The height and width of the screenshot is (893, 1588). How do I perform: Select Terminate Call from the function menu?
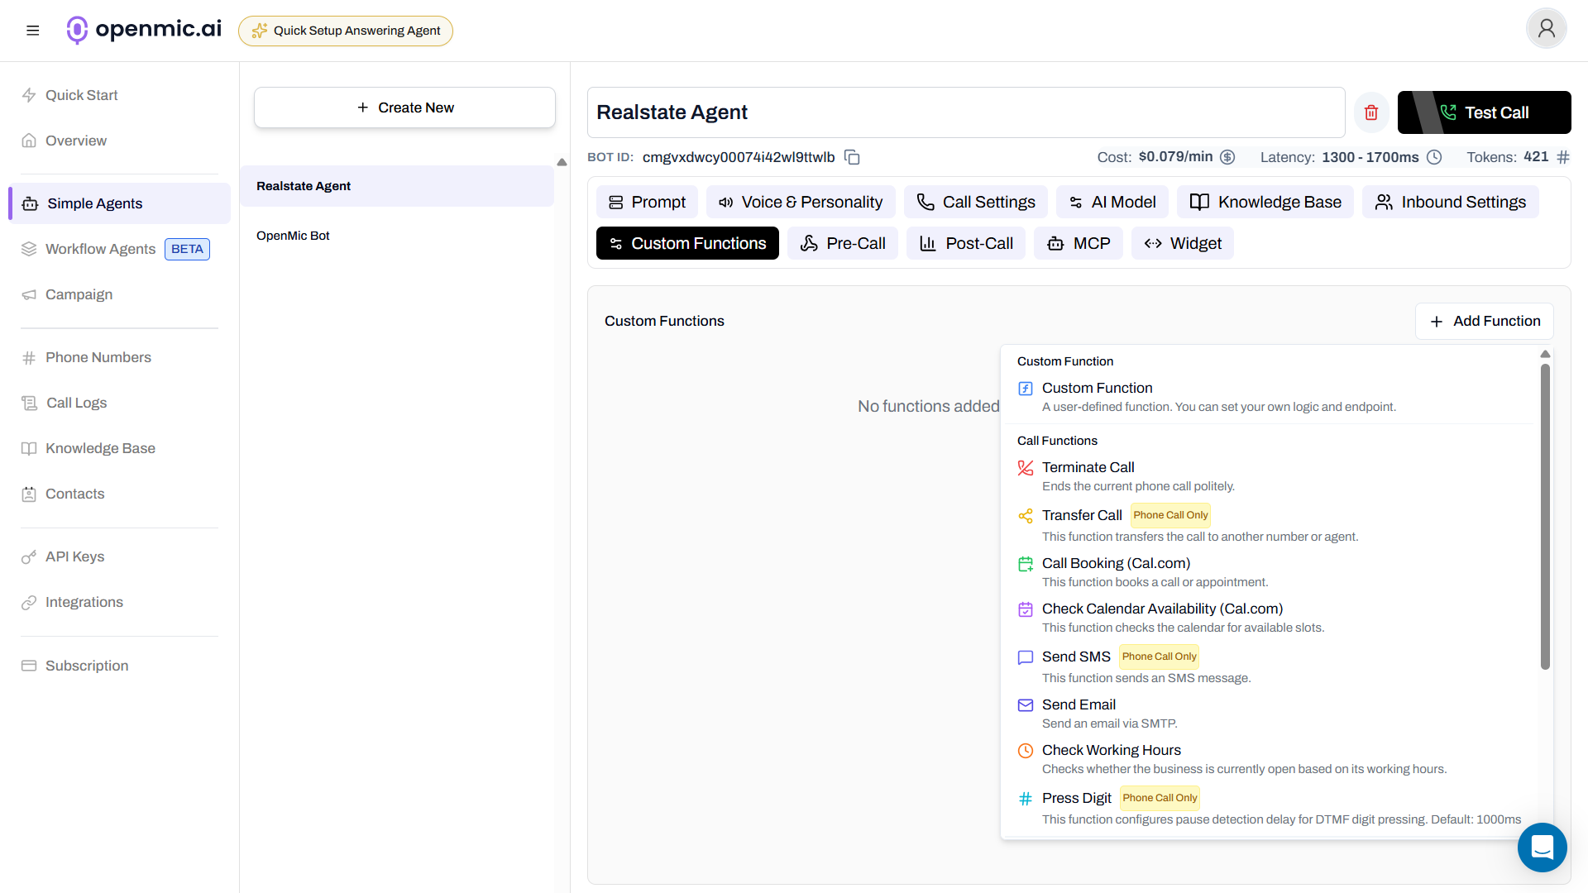tap(1088, 467)
